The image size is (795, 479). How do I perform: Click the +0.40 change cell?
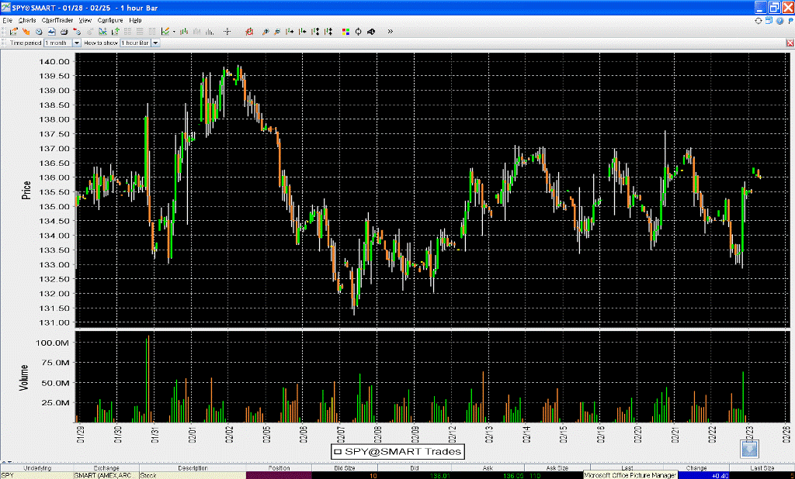pos(703,475)
